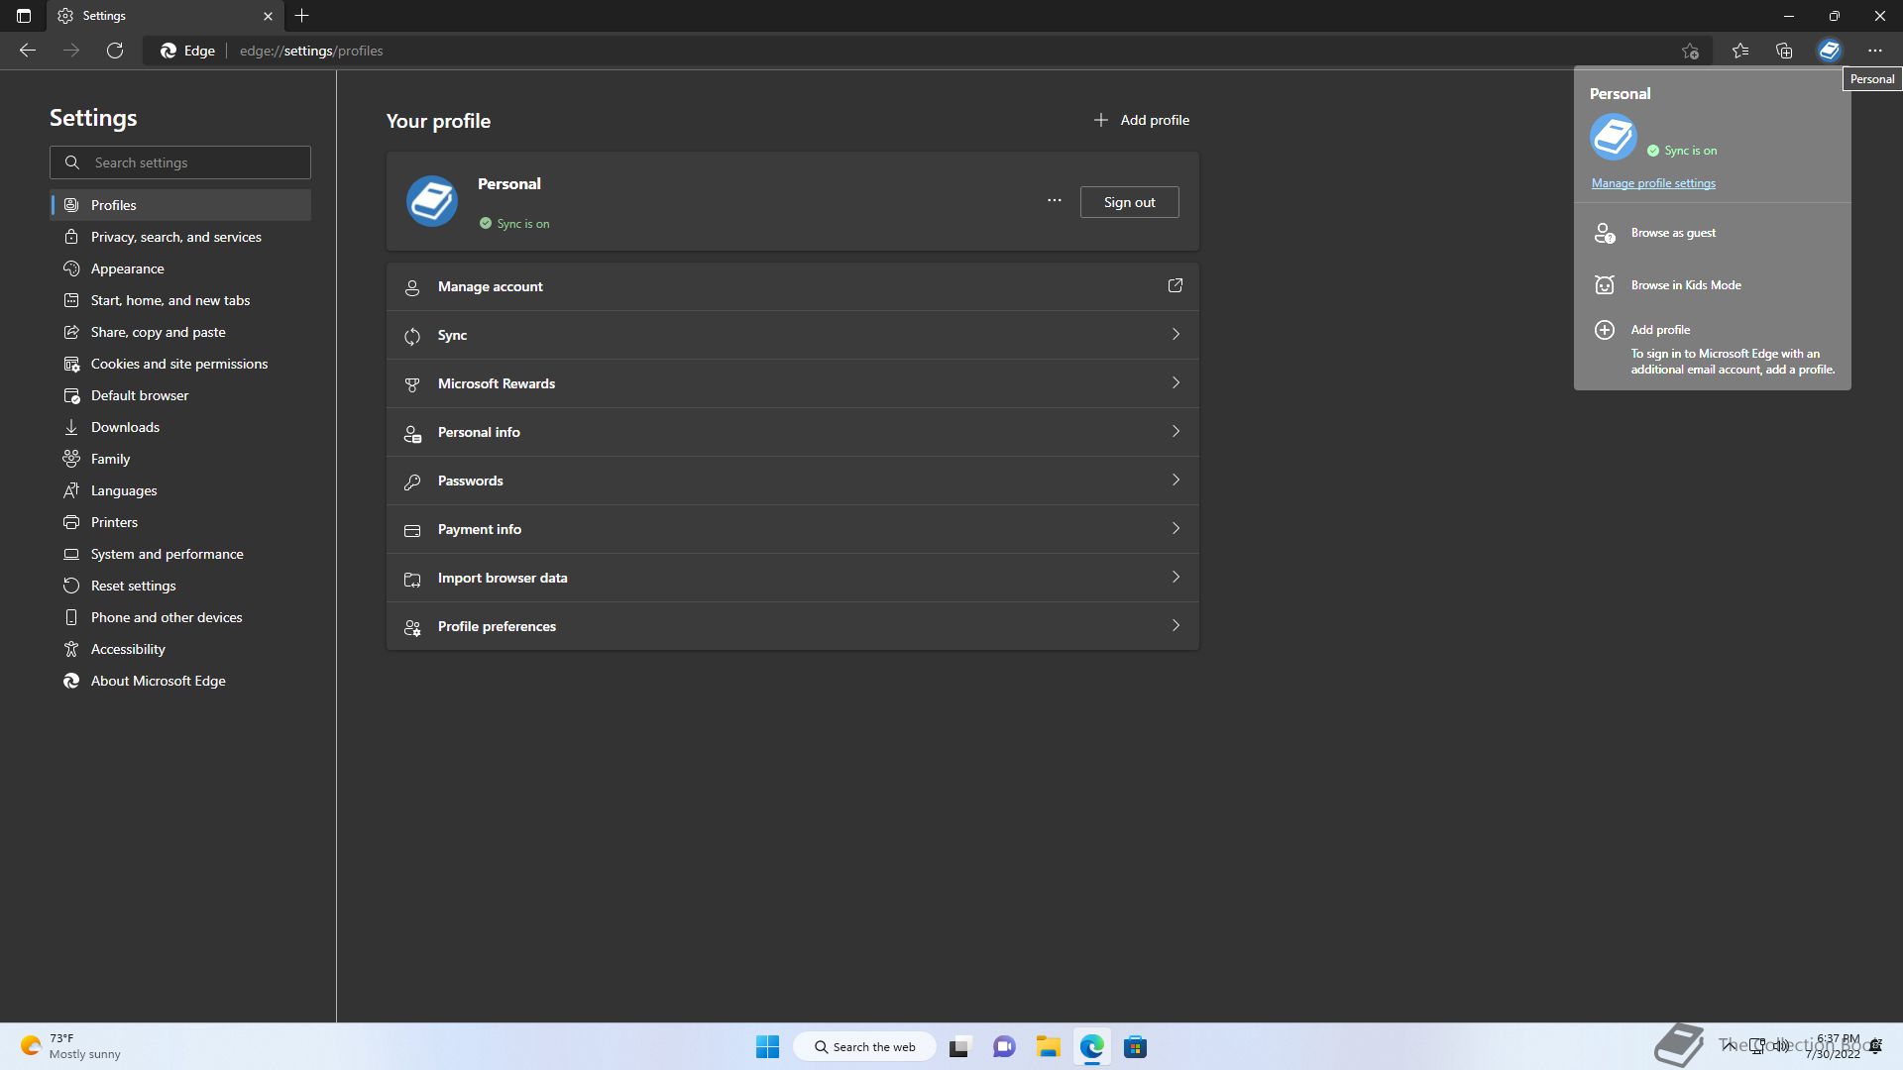
Task: Open Privacy, search, and services settings
Action: (180, 237)
